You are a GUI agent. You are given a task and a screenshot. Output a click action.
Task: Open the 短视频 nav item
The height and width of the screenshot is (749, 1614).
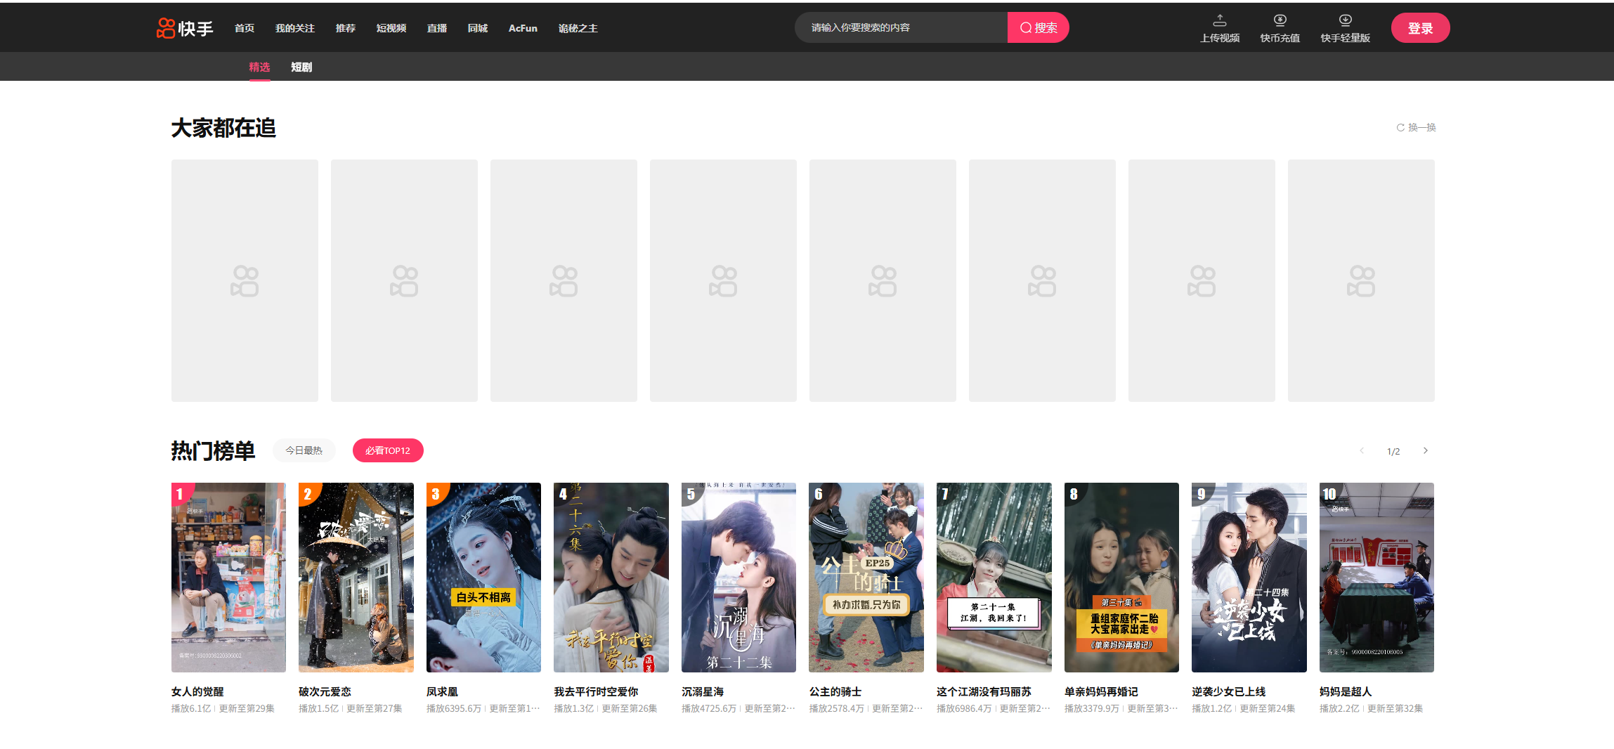coord(391,28)
